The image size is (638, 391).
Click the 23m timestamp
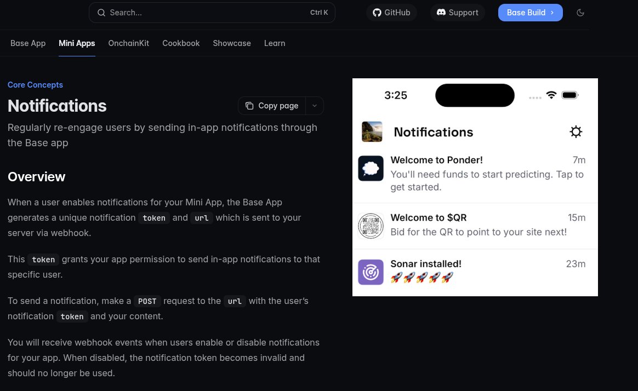click(x=576, y=264)
